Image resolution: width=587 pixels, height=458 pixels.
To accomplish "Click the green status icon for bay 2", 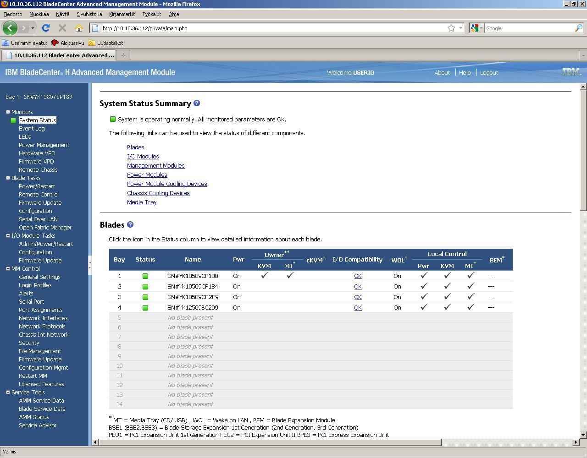I will point(145,287).
